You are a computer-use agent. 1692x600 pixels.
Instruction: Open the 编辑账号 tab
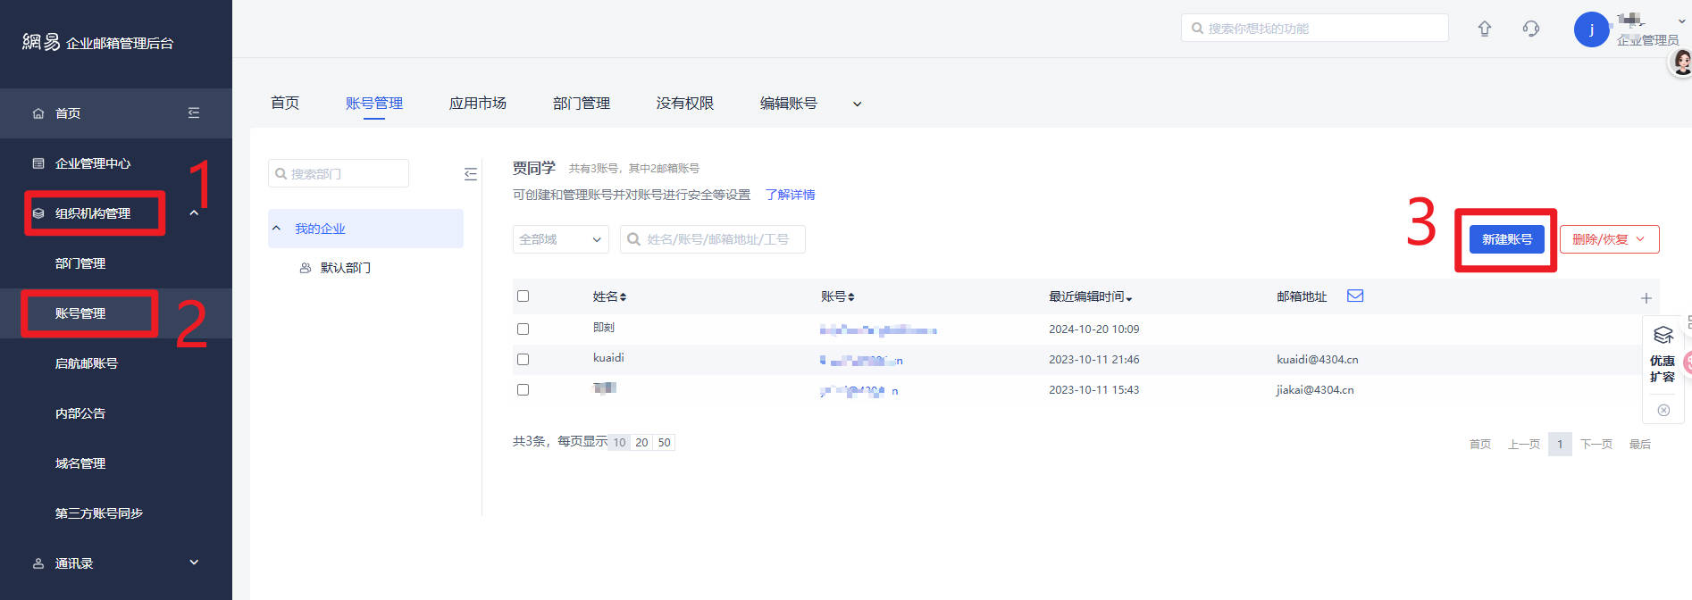[x=789, y=104]
